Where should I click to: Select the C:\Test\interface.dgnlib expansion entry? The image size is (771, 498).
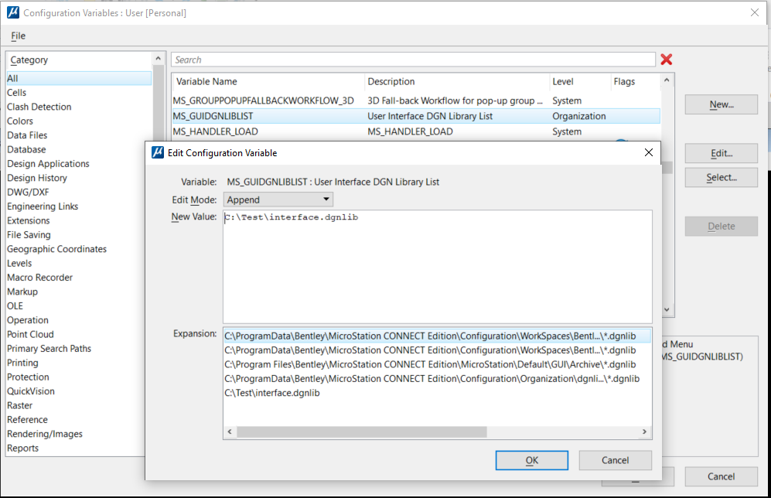click(x=438, y=394)
